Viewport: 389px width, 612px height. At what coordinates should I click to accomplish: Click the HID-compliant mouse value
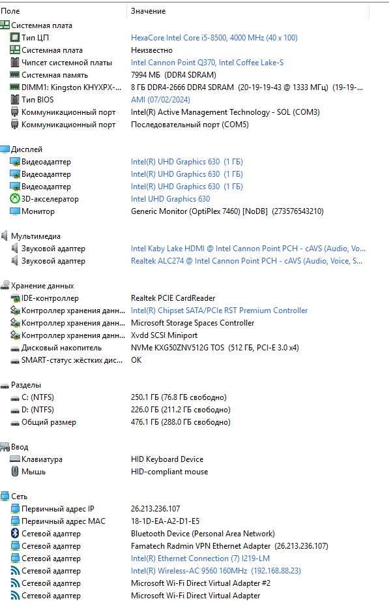tap(169, 472)
